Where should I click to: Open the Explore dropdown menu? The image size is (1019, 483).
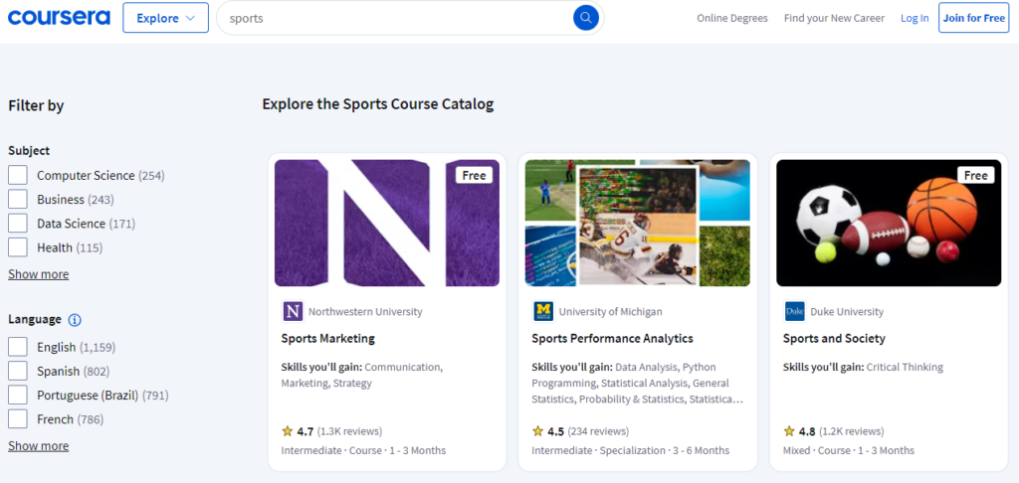(166, 18)
